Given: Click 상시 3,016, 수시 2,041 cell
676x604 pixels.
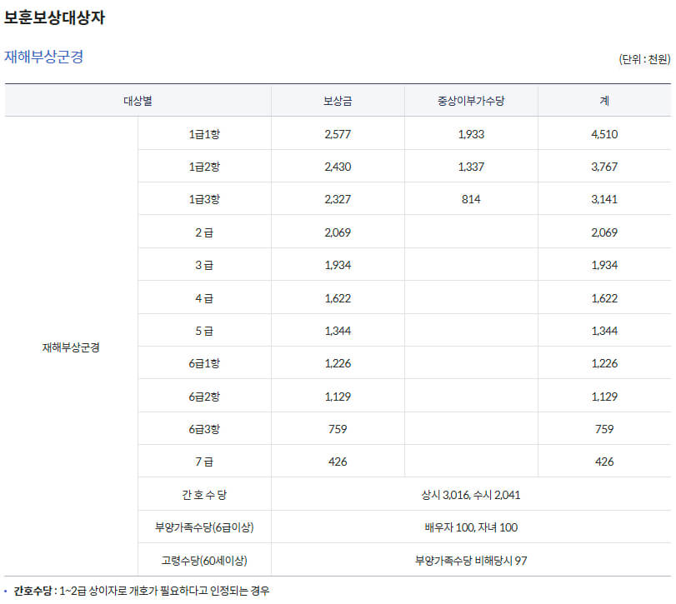Looking at the screenshot, I should [x=471, y=493].
